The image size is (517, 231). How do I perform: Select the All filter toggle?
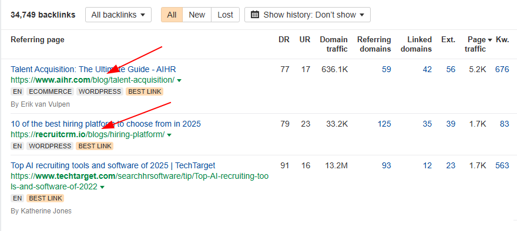[172, 15]
